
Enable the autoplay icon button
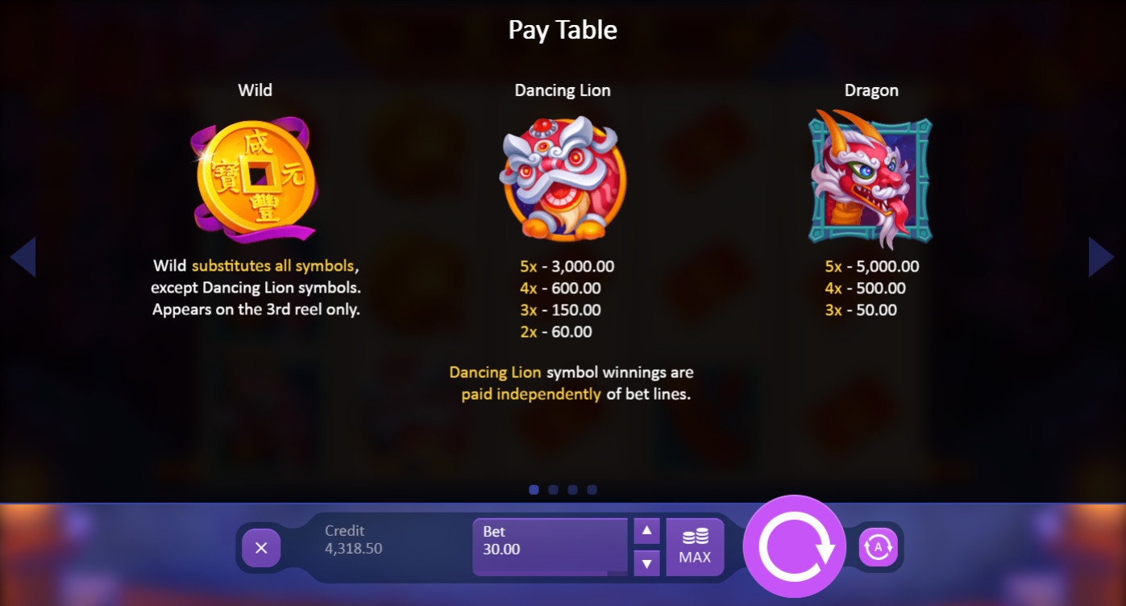point(878,548)
